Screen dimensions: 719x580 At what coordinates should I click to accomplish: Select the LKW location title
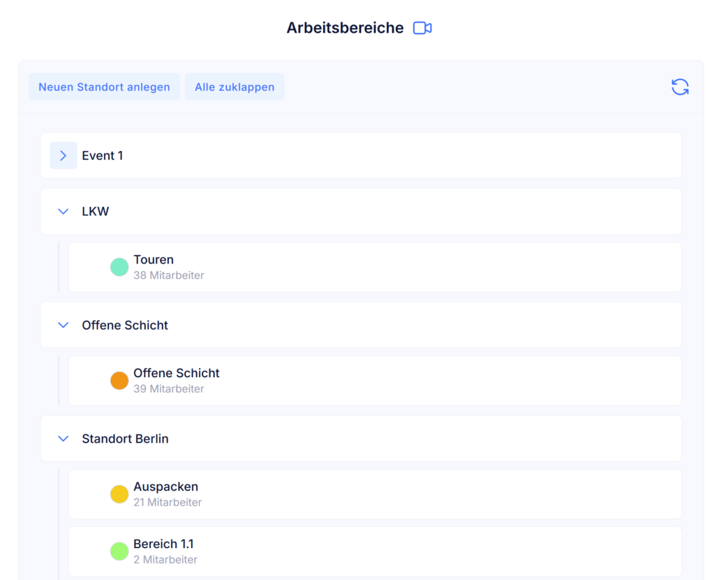coord(96,211)
